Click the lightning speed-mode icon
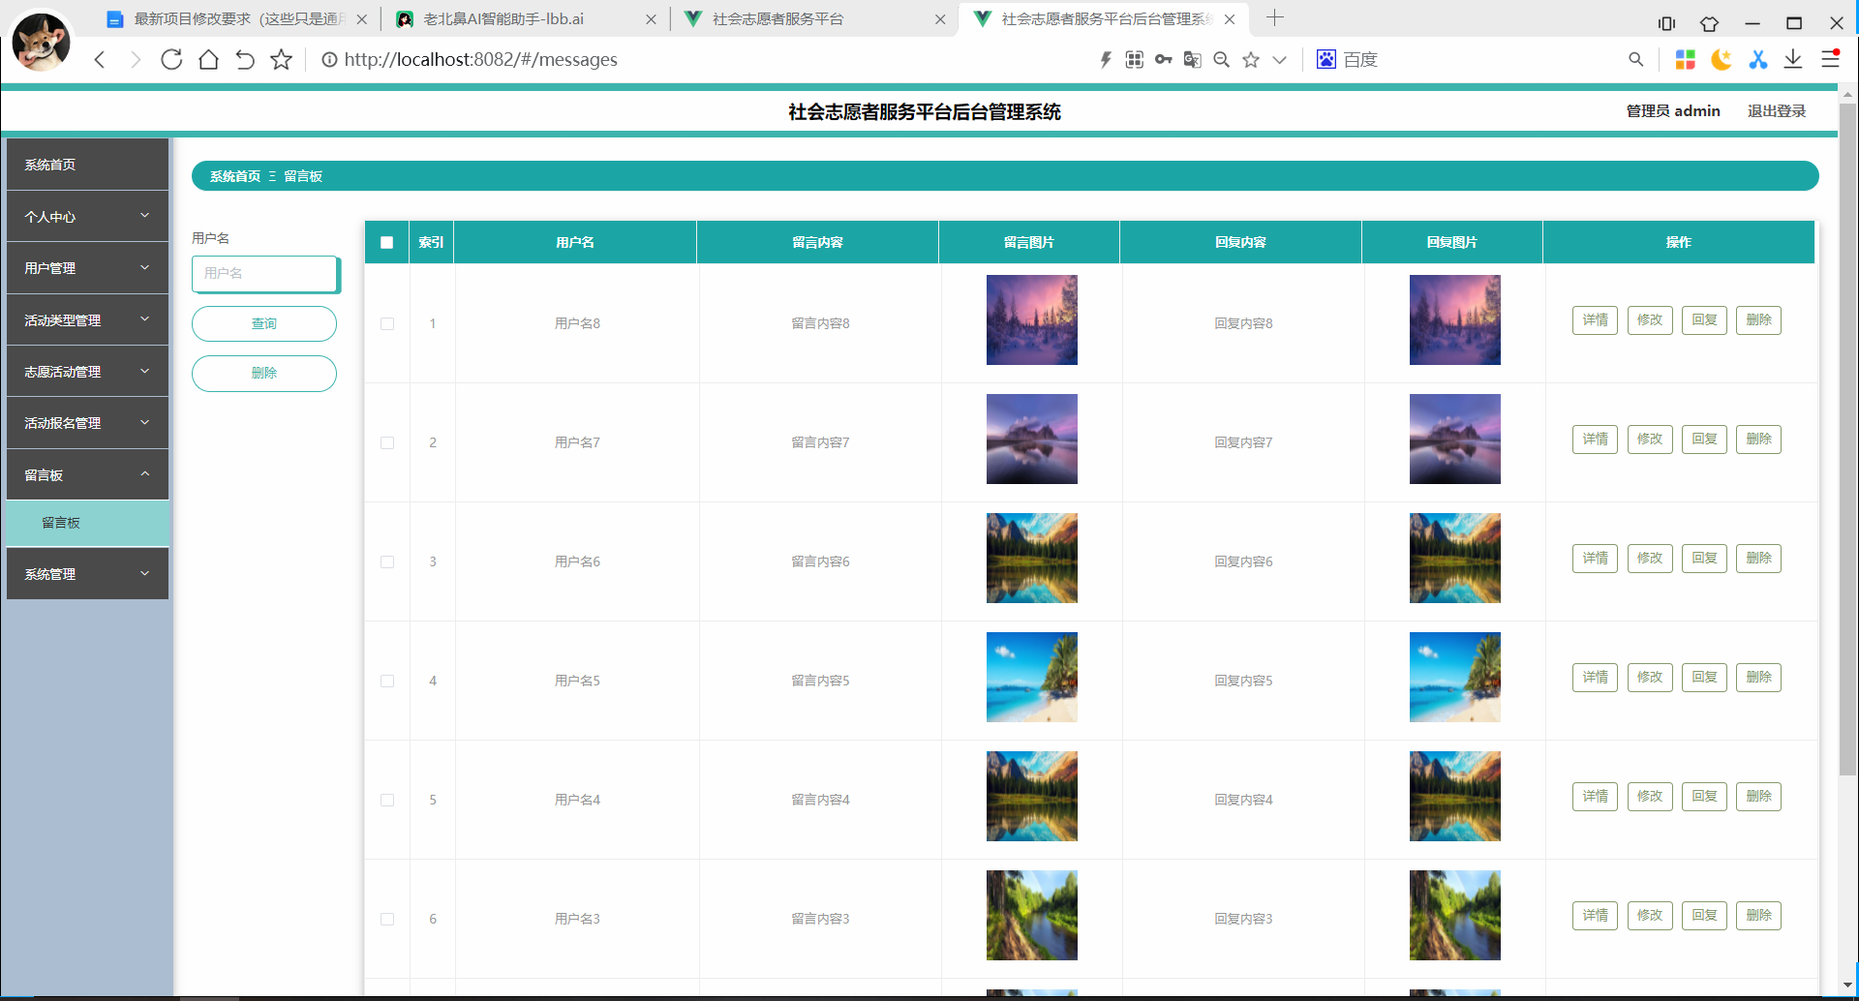 (x=1106, y=60)
